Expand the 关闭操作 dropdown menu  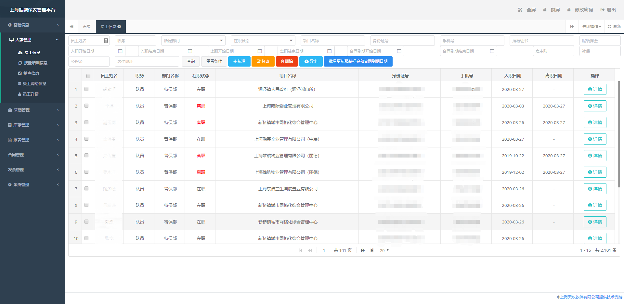[x=591, y=27]
